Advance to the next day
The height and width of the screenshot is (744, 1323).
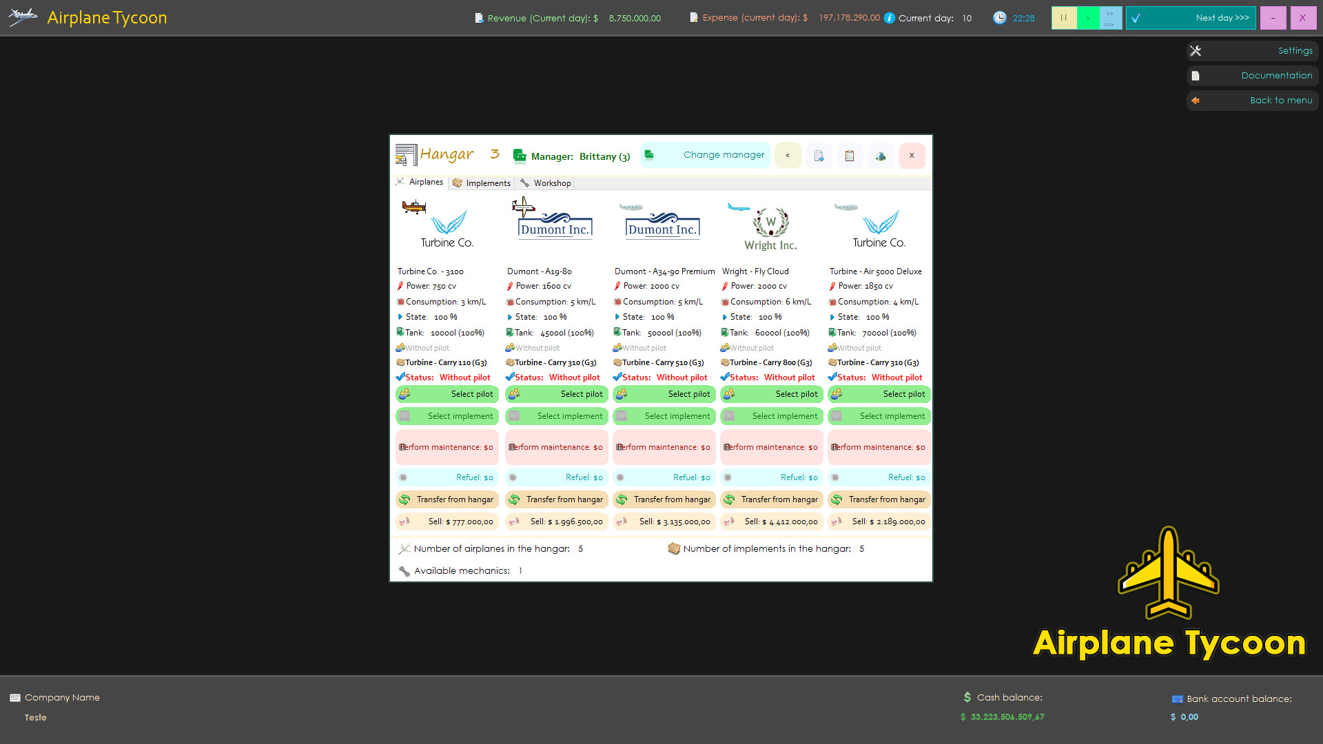click(x=1191, y=17)
